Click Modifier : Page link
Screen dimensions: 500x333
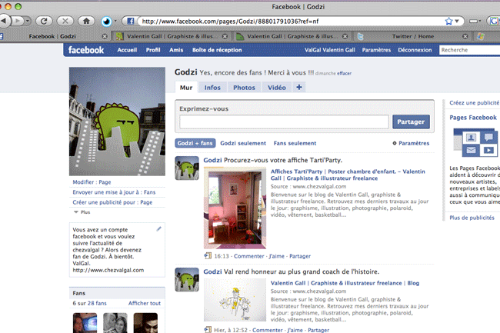92,182
